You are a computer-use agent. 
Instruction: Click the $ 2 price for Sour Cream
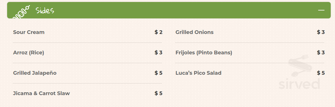pyautogui.click(x=158, y=32)
